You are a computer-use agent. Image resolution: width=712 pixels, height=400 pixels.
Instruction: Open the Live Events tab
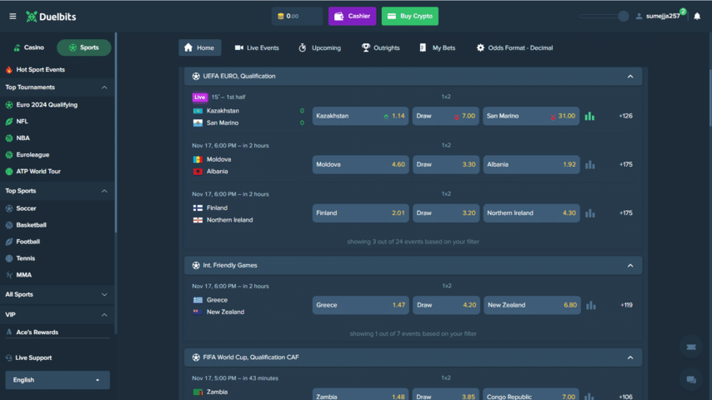pos(257,47)
